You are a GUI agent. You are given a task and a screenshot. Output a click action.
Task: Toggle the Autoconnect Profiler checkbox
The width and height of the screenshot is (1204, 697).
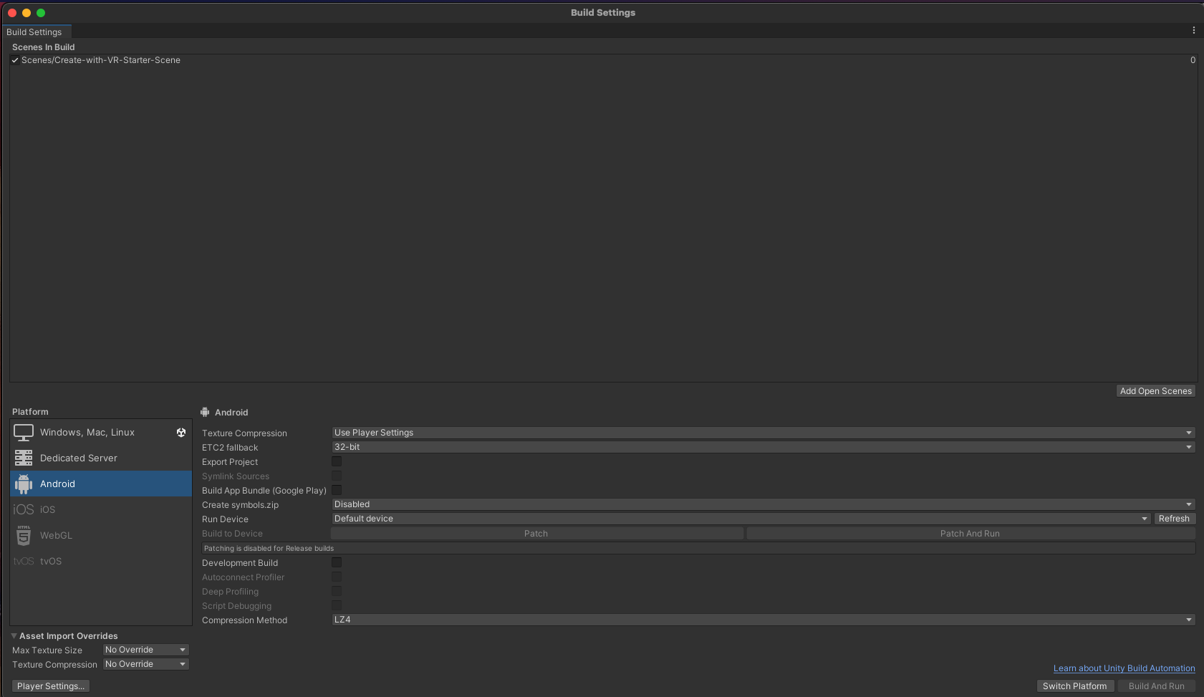coord(337,577)
